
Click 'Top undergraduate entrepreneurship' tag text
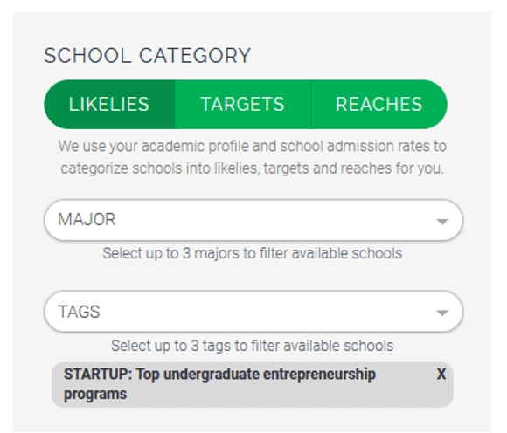pyautogui.click(x=256, y=375)
